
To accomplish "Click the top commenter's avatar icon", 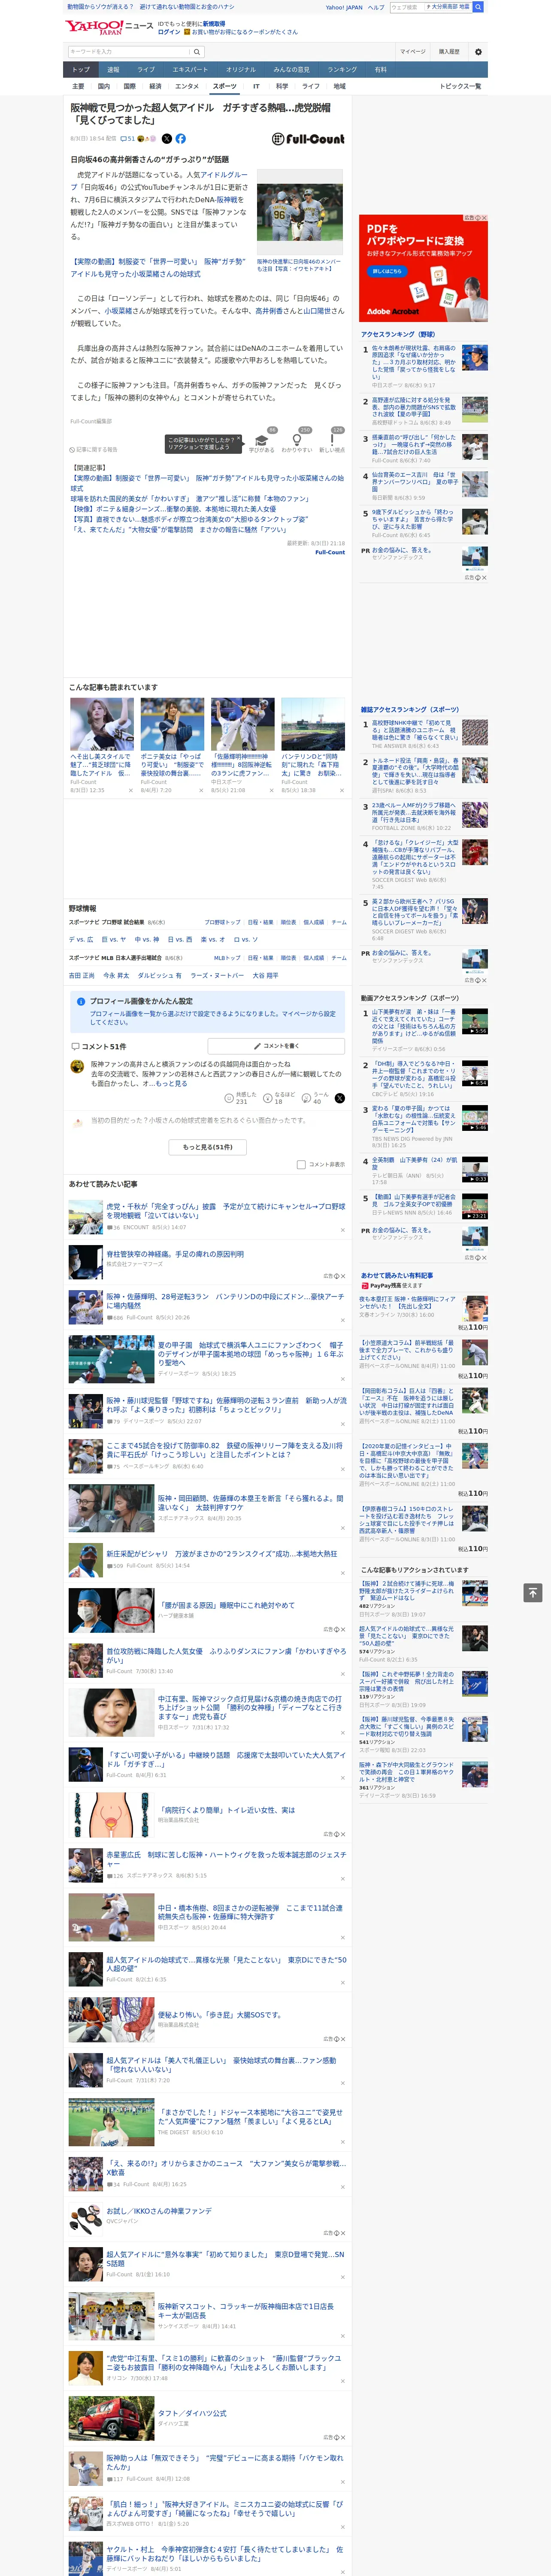I will [77, 1067].
